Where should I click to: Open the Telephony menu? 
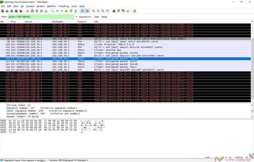coord(64,6)
